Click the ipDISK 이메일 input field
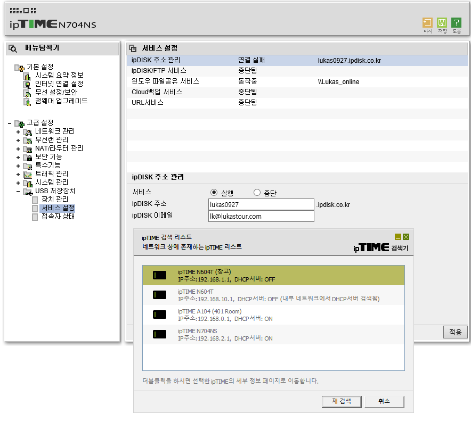Image resolution: width=471 pixels, height=422 pixels. click(261, 216)
